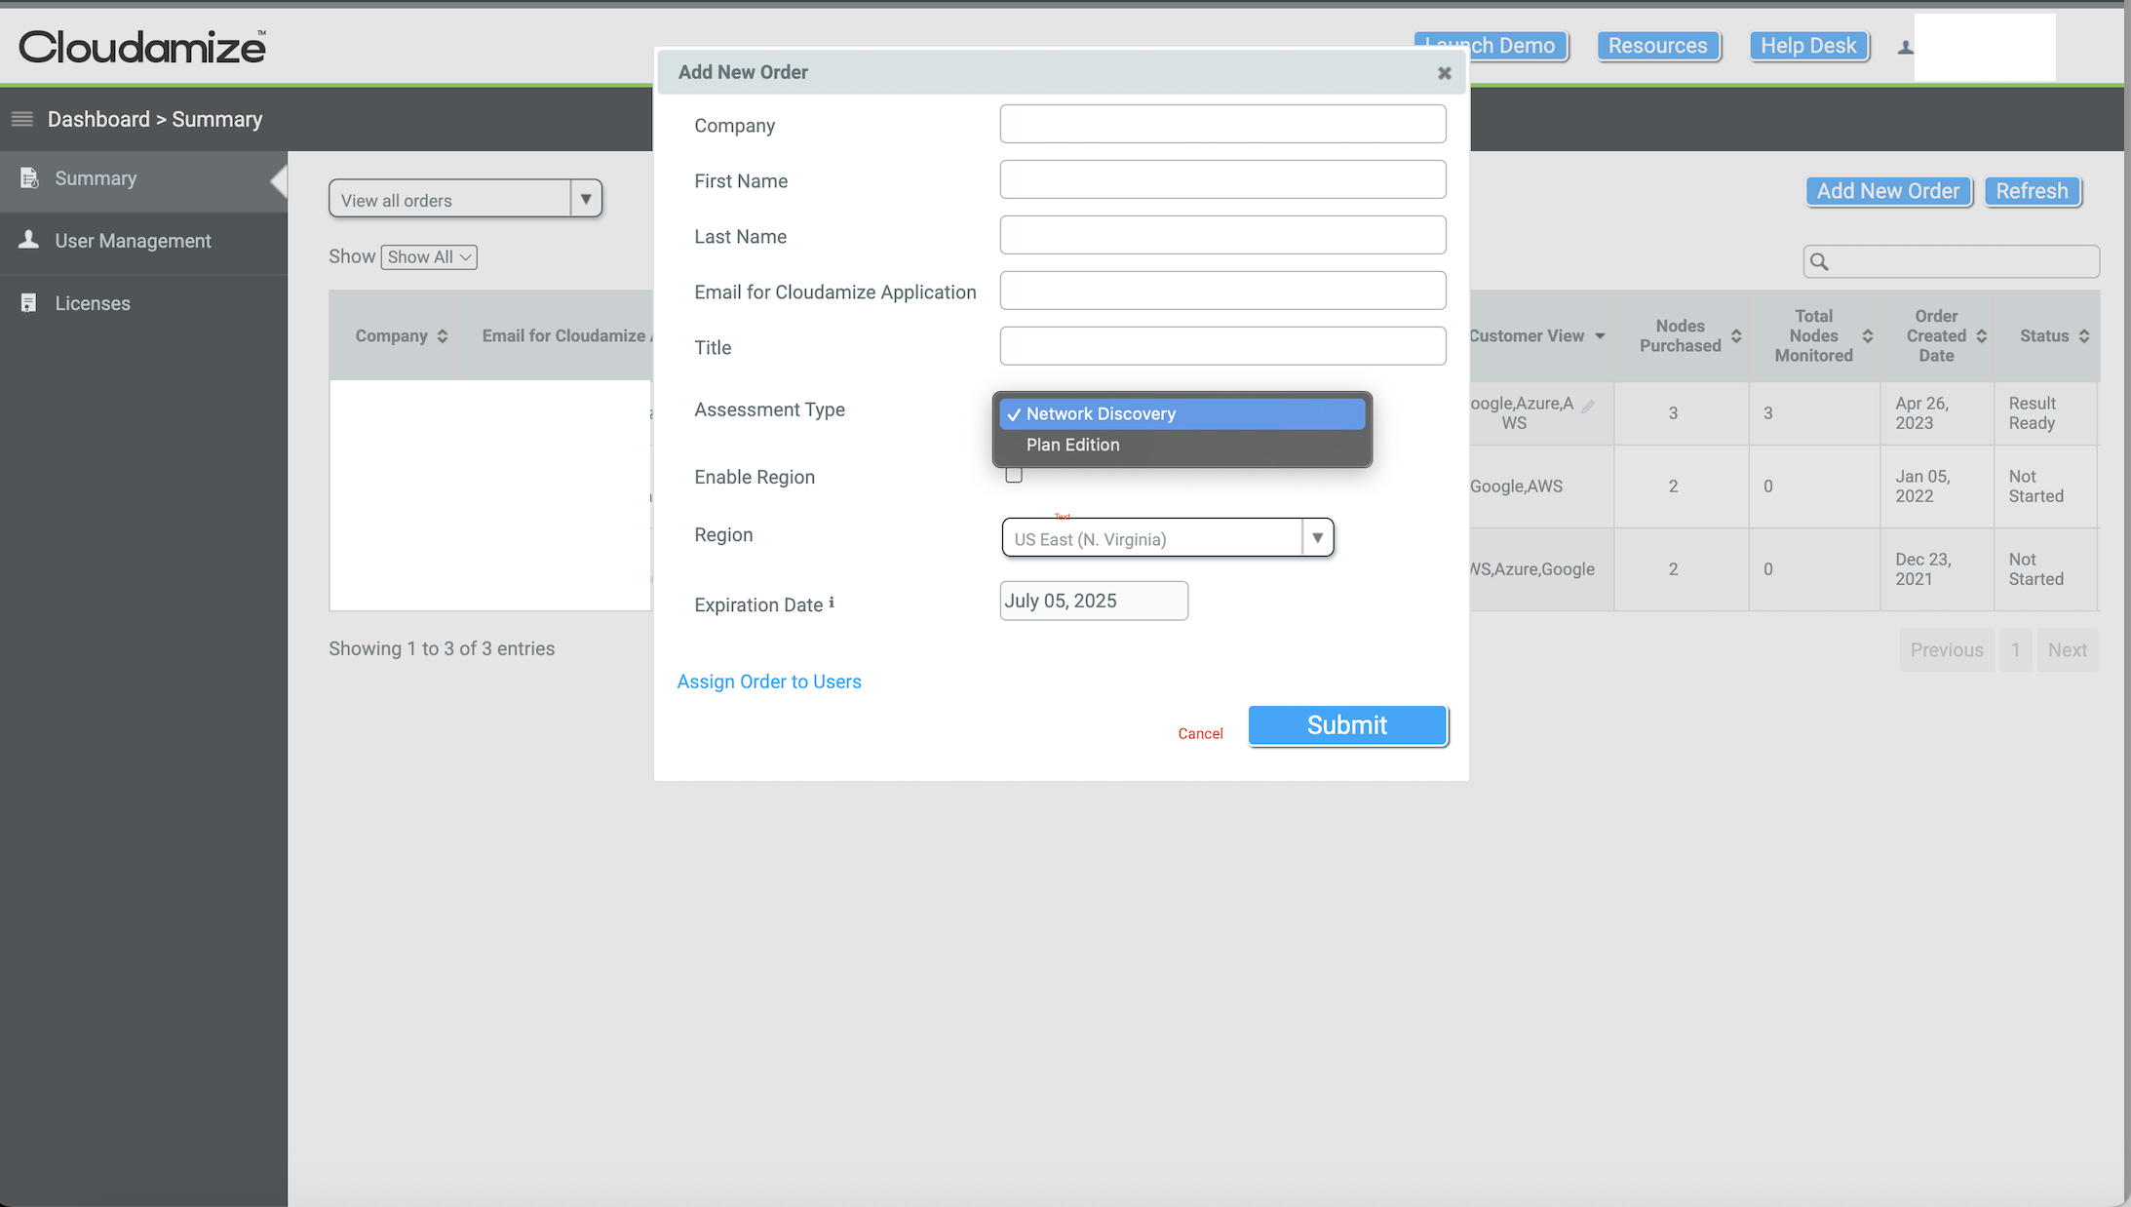
Task: Open the View all orders dropdown
Action: [586, 198]
